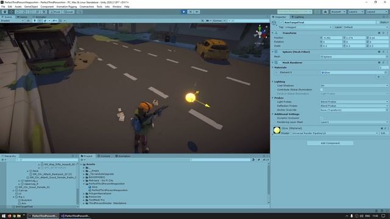Viewport: 390px width, 219px height.
Task: Toggle the AimTargetTest active checkbox
Action: pyautogui.click(x=282, y=23)
